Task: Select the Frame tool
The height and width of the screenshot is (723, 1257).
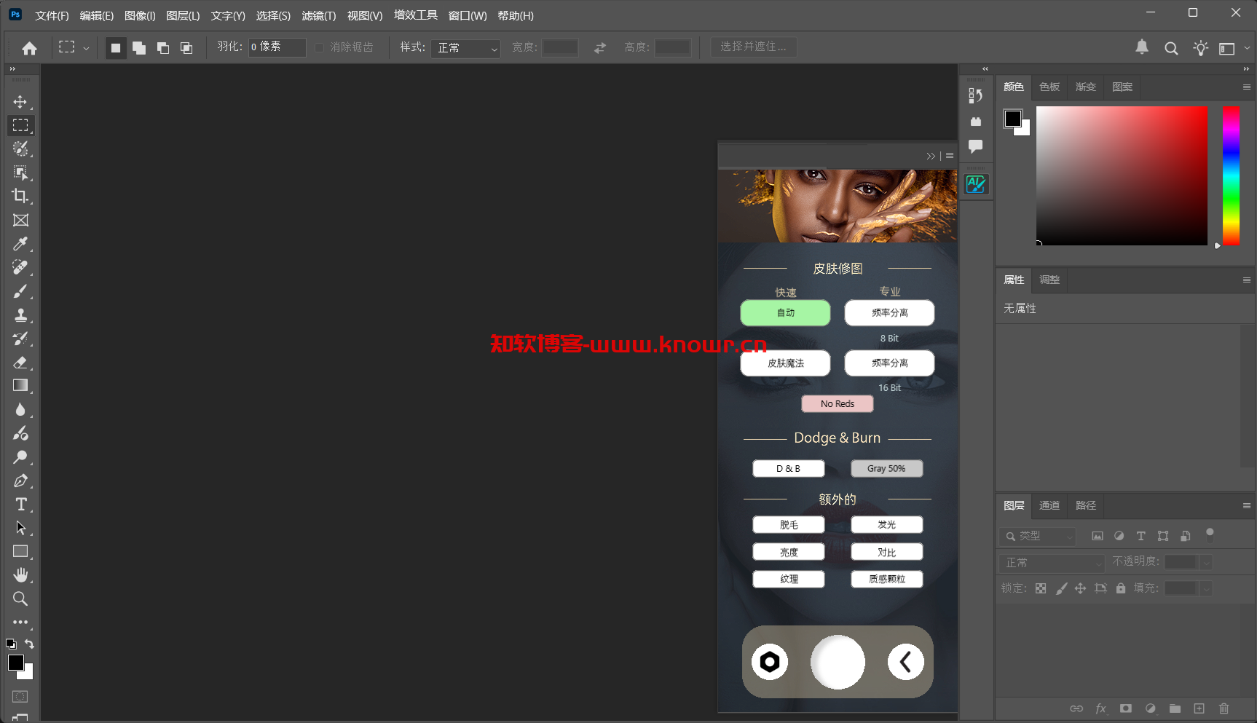Action: point(20,220)
